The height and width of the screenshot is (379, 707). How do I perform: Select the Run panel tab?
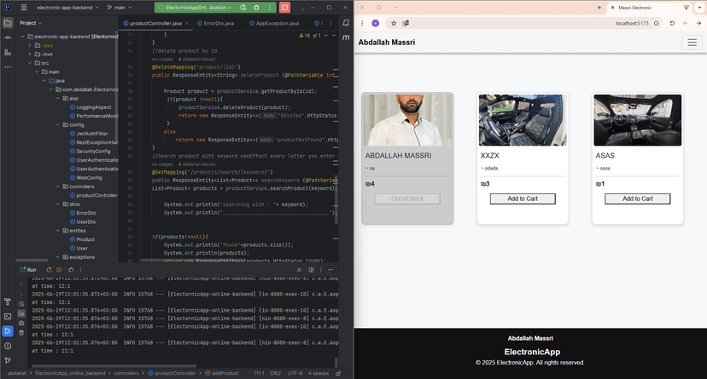point(28,270)
